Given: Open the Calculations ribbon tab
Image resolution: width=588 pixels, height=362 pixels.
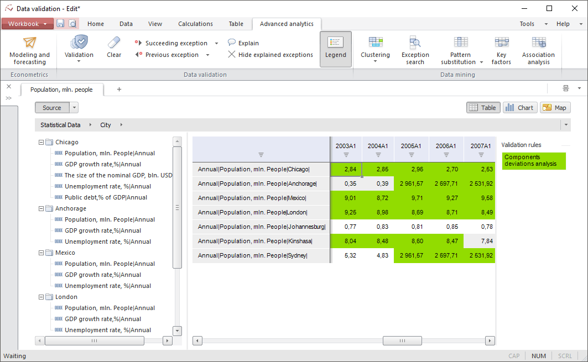Looking at the screenshot, I should point(195,24).
